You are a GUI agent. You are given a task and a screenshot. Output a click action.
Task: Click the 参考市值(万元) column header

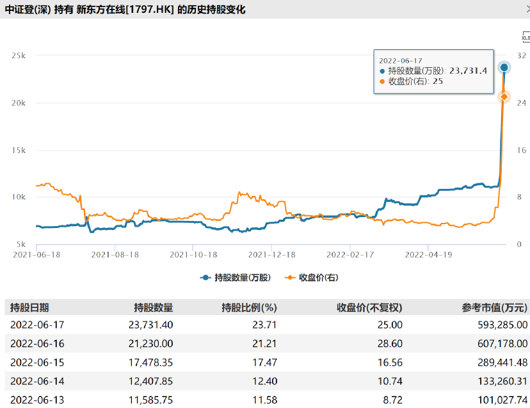coord(495,307)
